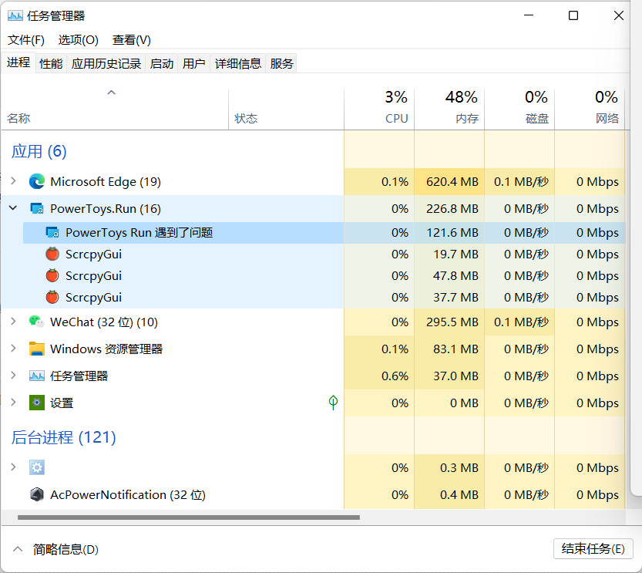Click the Microsoft Edge browser icon

36,182
